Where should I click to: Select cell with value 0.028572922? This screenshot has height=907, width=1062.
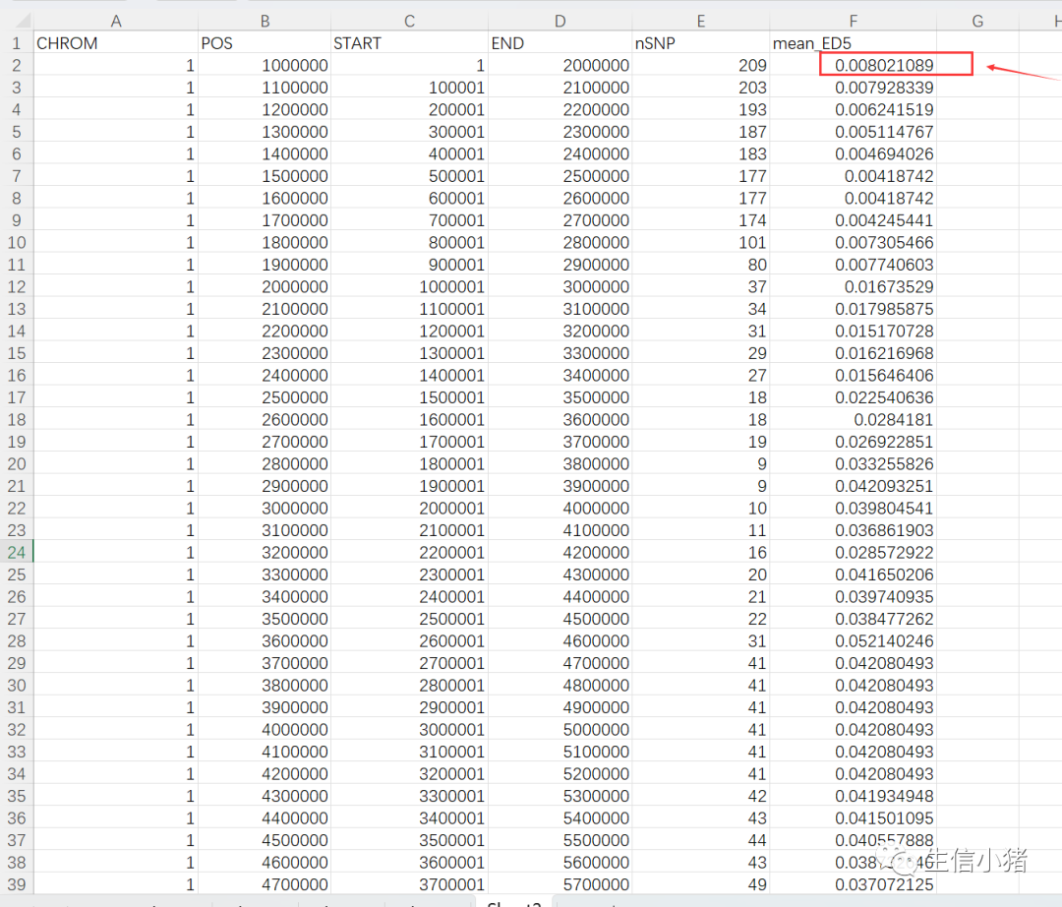coord(854,553)
